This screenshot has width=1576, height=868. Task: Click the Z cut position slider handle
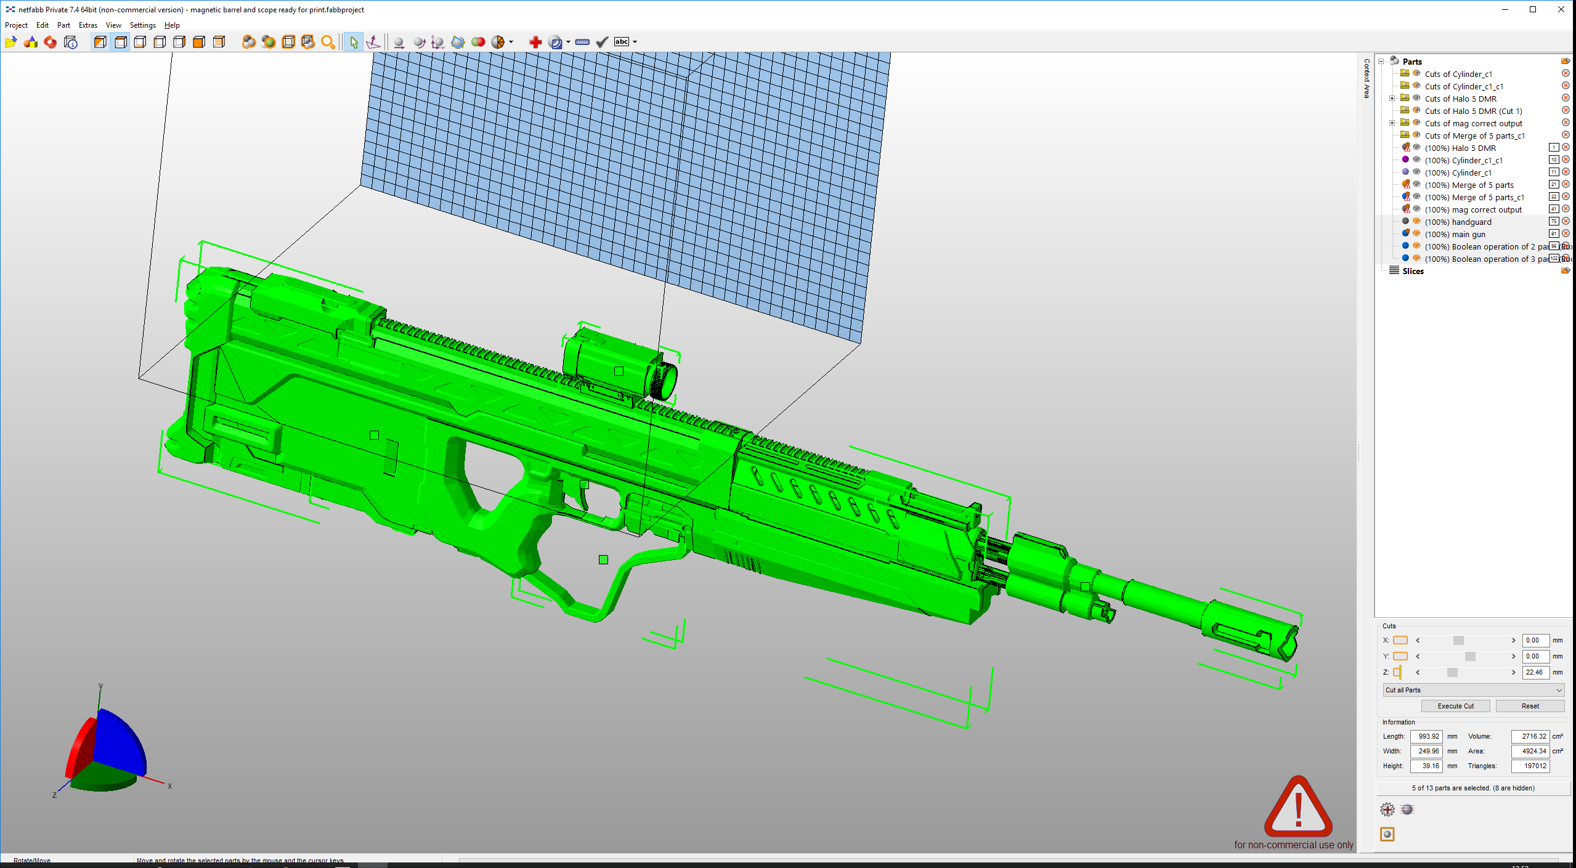click(x=1452, y=672)
